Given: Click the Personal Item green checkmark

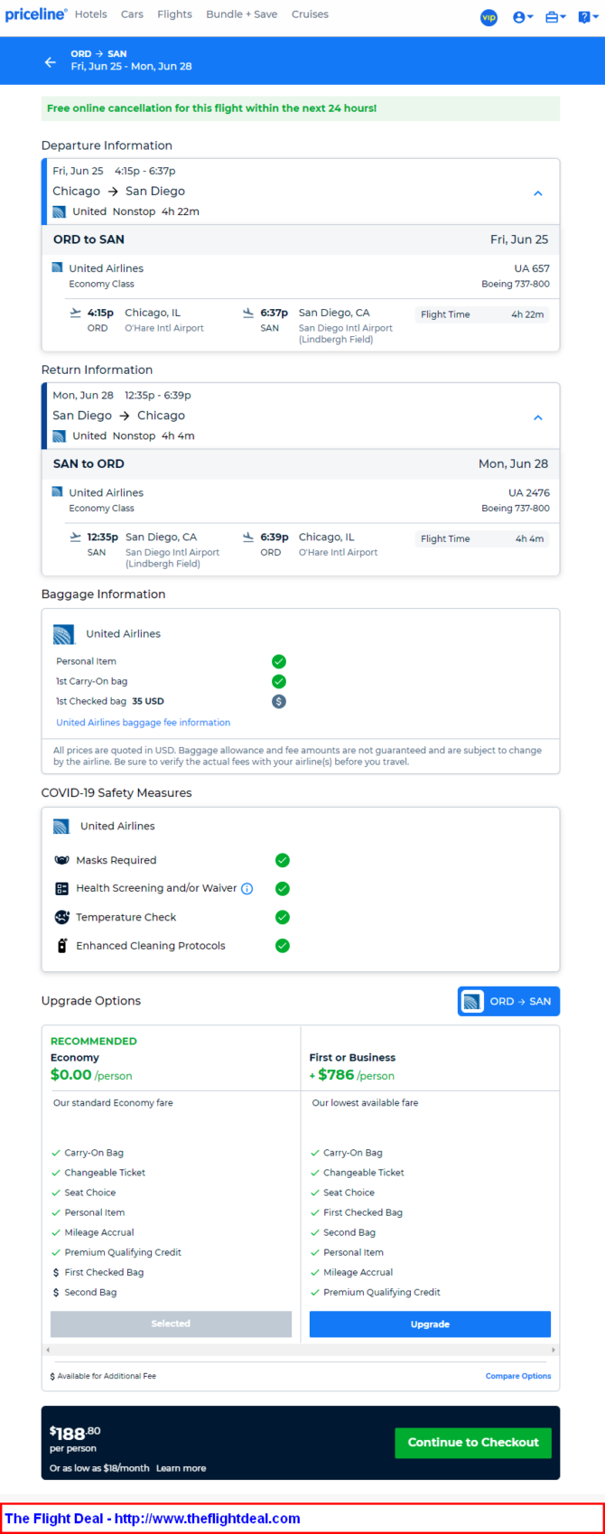Looking at the screenshot, I should [279, 661].
